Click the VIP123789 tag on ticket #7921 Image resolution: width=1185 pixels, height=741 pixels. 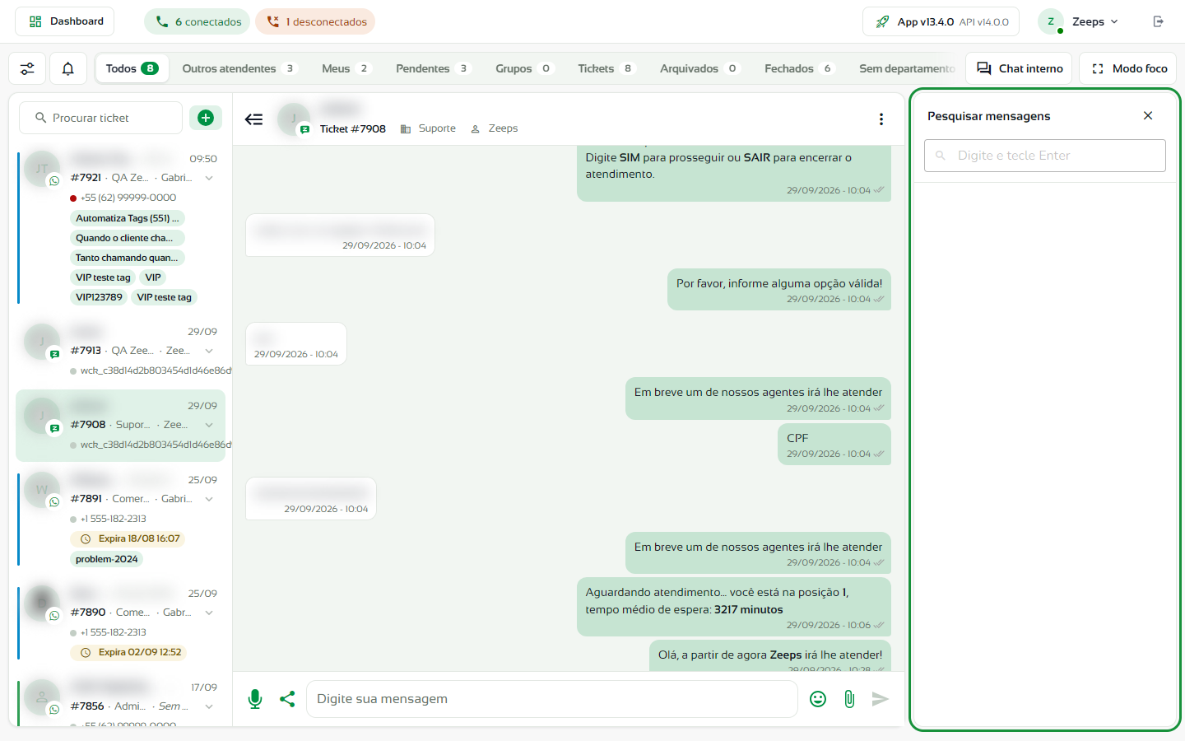[x=99, y=297]
